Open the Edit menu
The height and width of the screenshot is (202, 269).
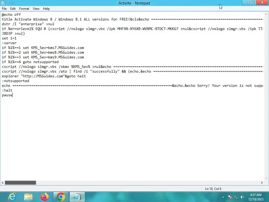point(13,9)
